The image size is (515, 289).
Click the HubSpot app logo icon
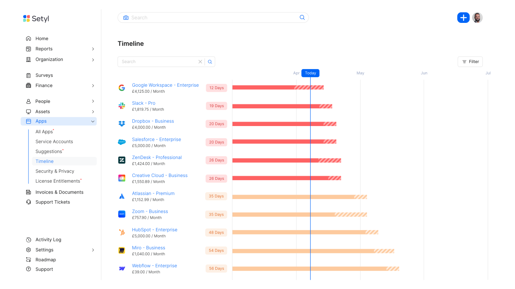pos(122,232)
